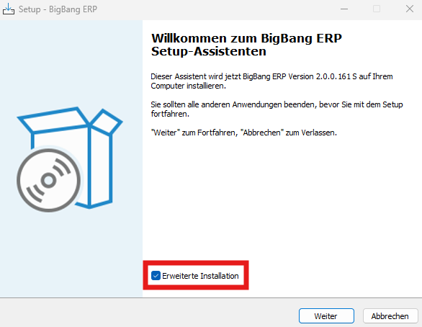Viewport: 422px width, 327px height.
Task: Click the setup installer icon in title bar
Action: point(9,9)
